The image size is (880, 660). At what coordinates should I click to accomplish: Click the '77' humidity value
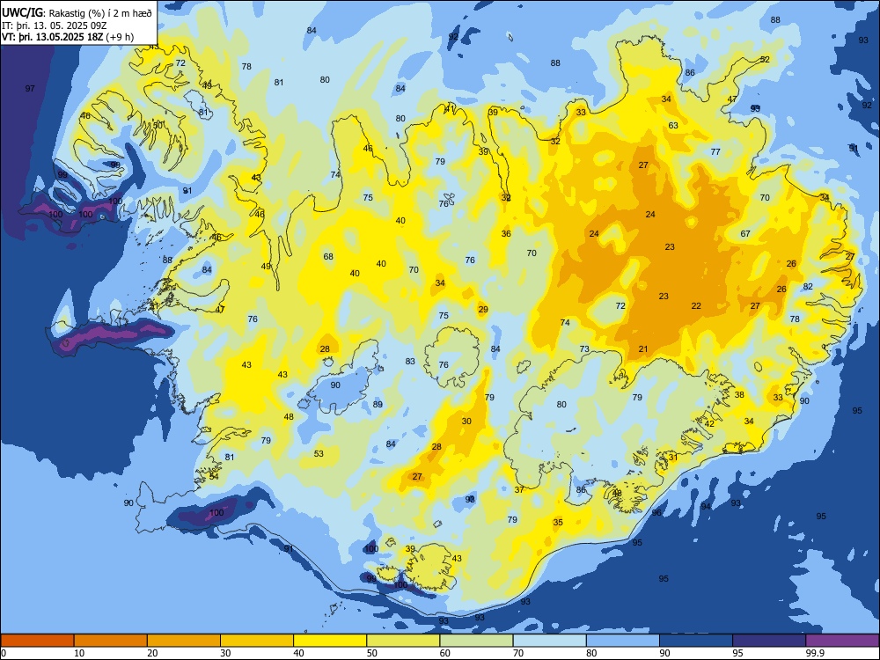[x=715, y=152]
